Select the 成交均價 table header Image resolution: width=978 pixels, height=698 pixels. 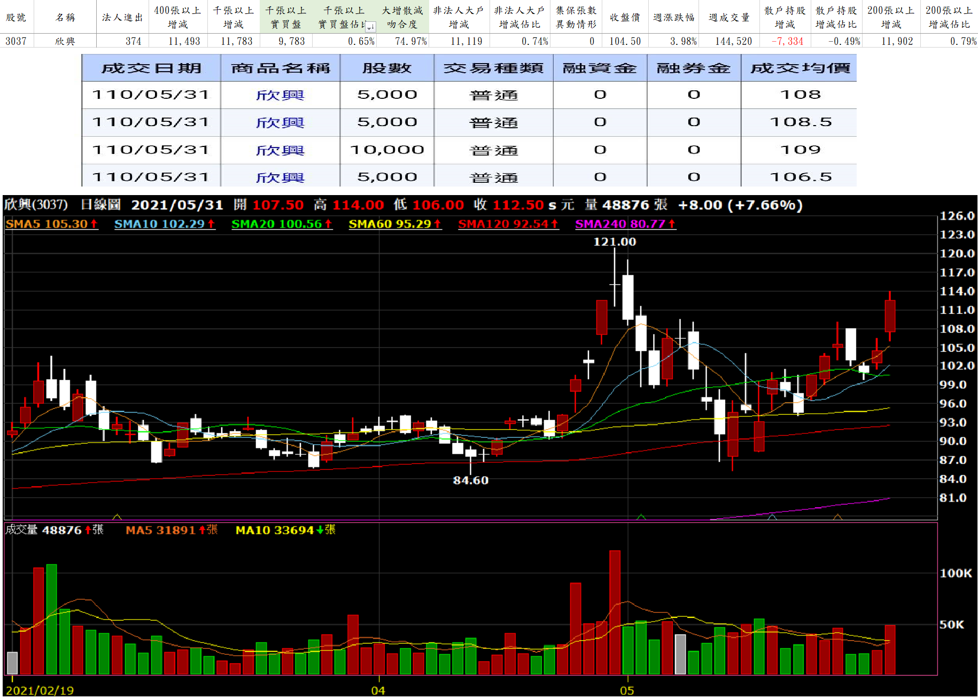[800, 68]
